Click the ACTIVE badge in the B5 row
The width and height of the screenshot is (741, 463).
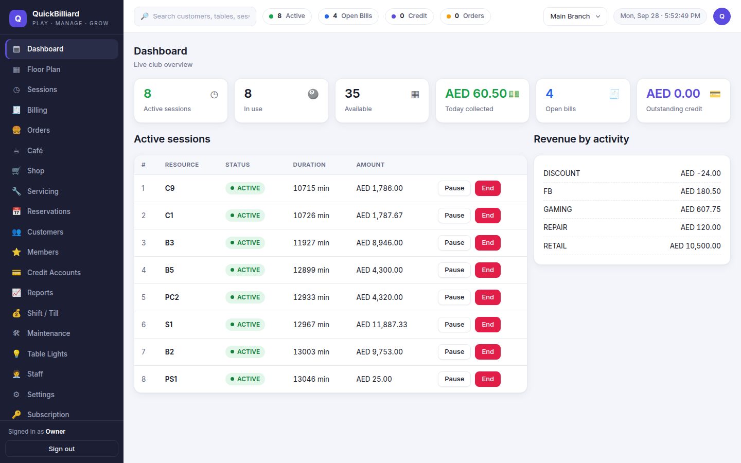[245, 270]
